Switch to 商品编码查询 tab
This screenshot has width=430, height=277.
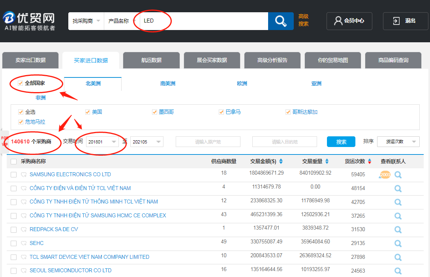pyautogui.click(x=393, y=60)
